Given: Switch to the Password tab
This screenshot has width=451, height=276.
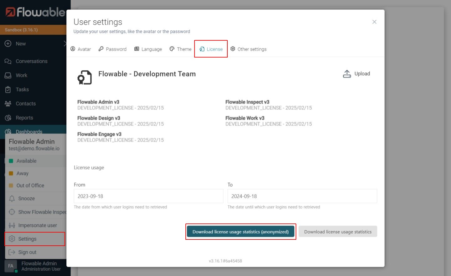Looking at the screenshot, I should [112, 49].
